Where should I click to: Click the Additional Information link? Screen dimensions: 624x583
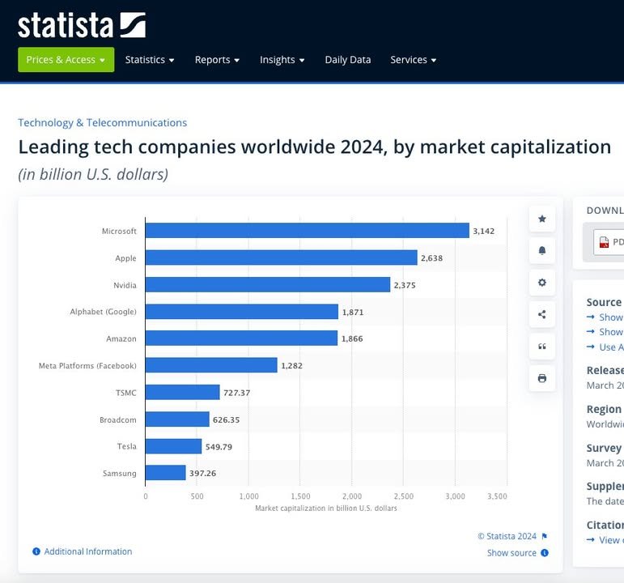pyautogui.click(x=87, y=551)
